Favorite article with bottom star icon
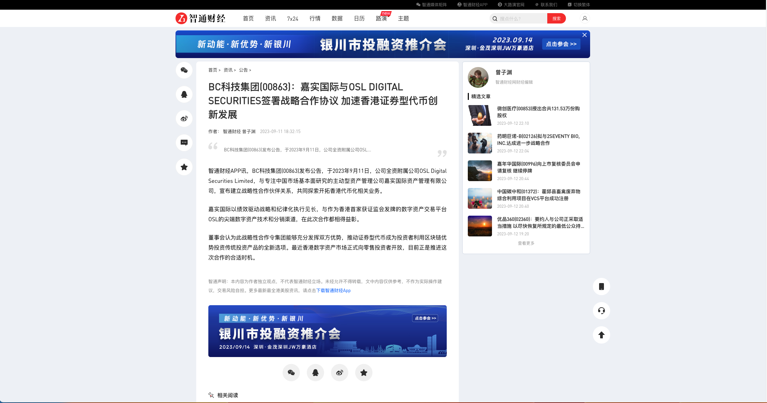 click(x=364, y=373)
